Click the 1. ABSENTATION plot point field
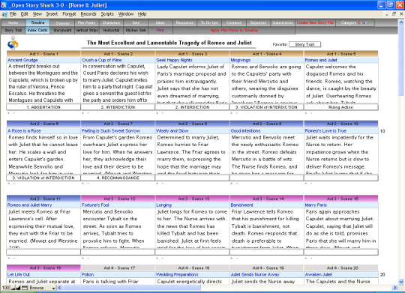Viewport: 405px width, 293px height. tap(43, 107)
